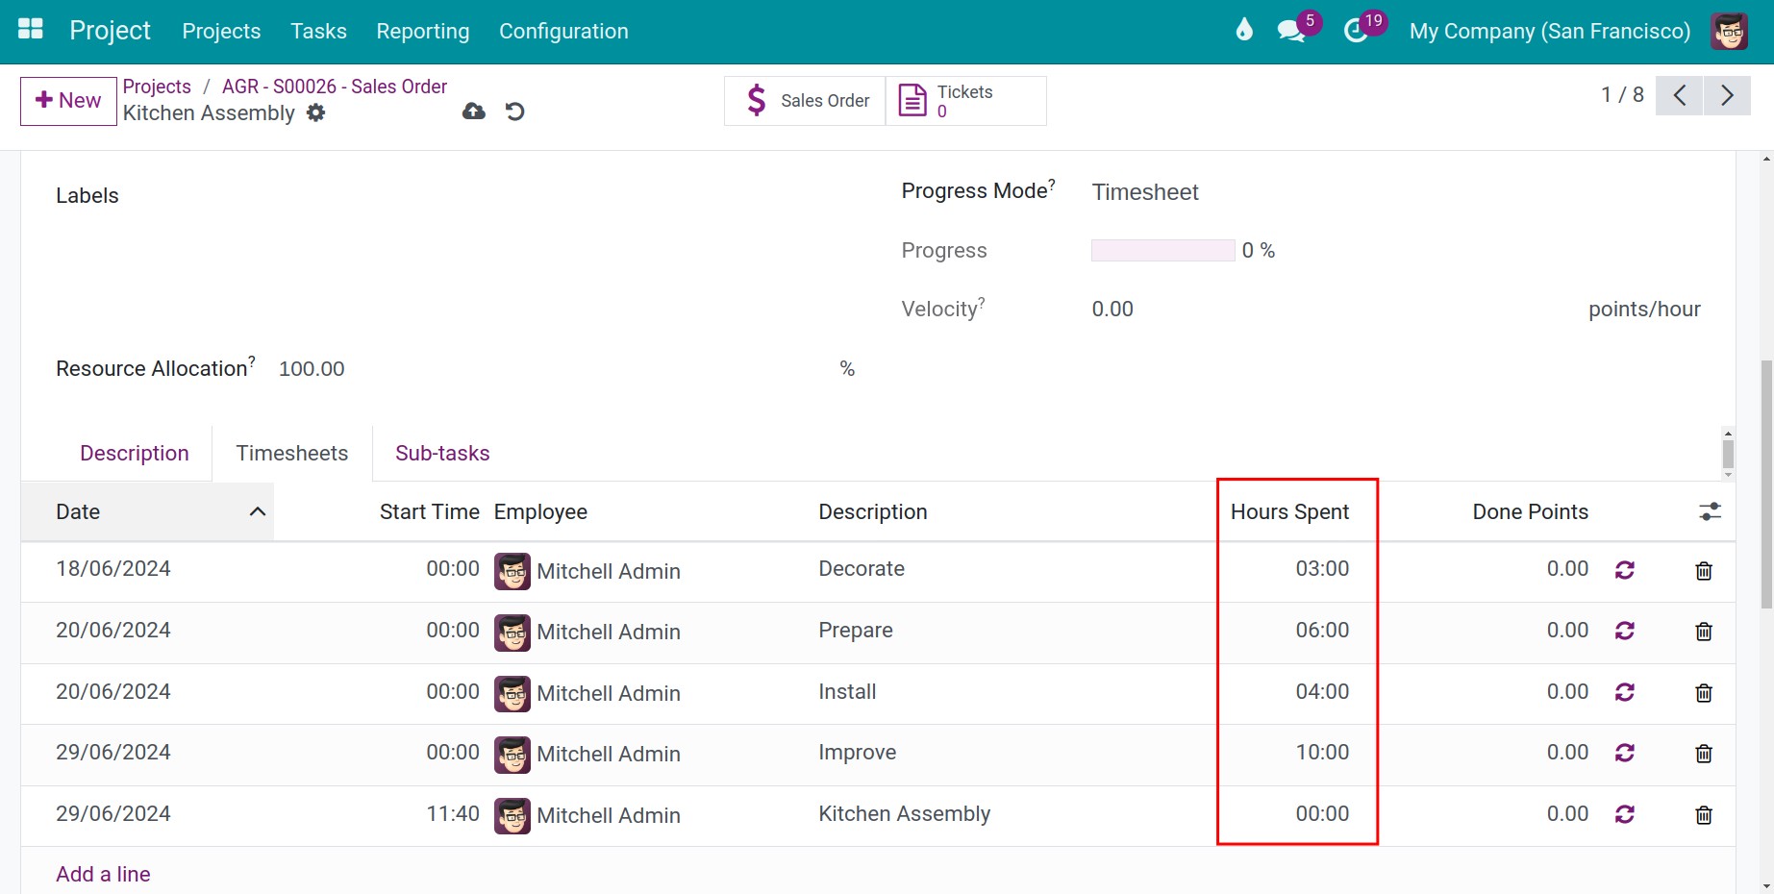
Task: Click the task Progress bar
Action: click(x=1162, y=250)
